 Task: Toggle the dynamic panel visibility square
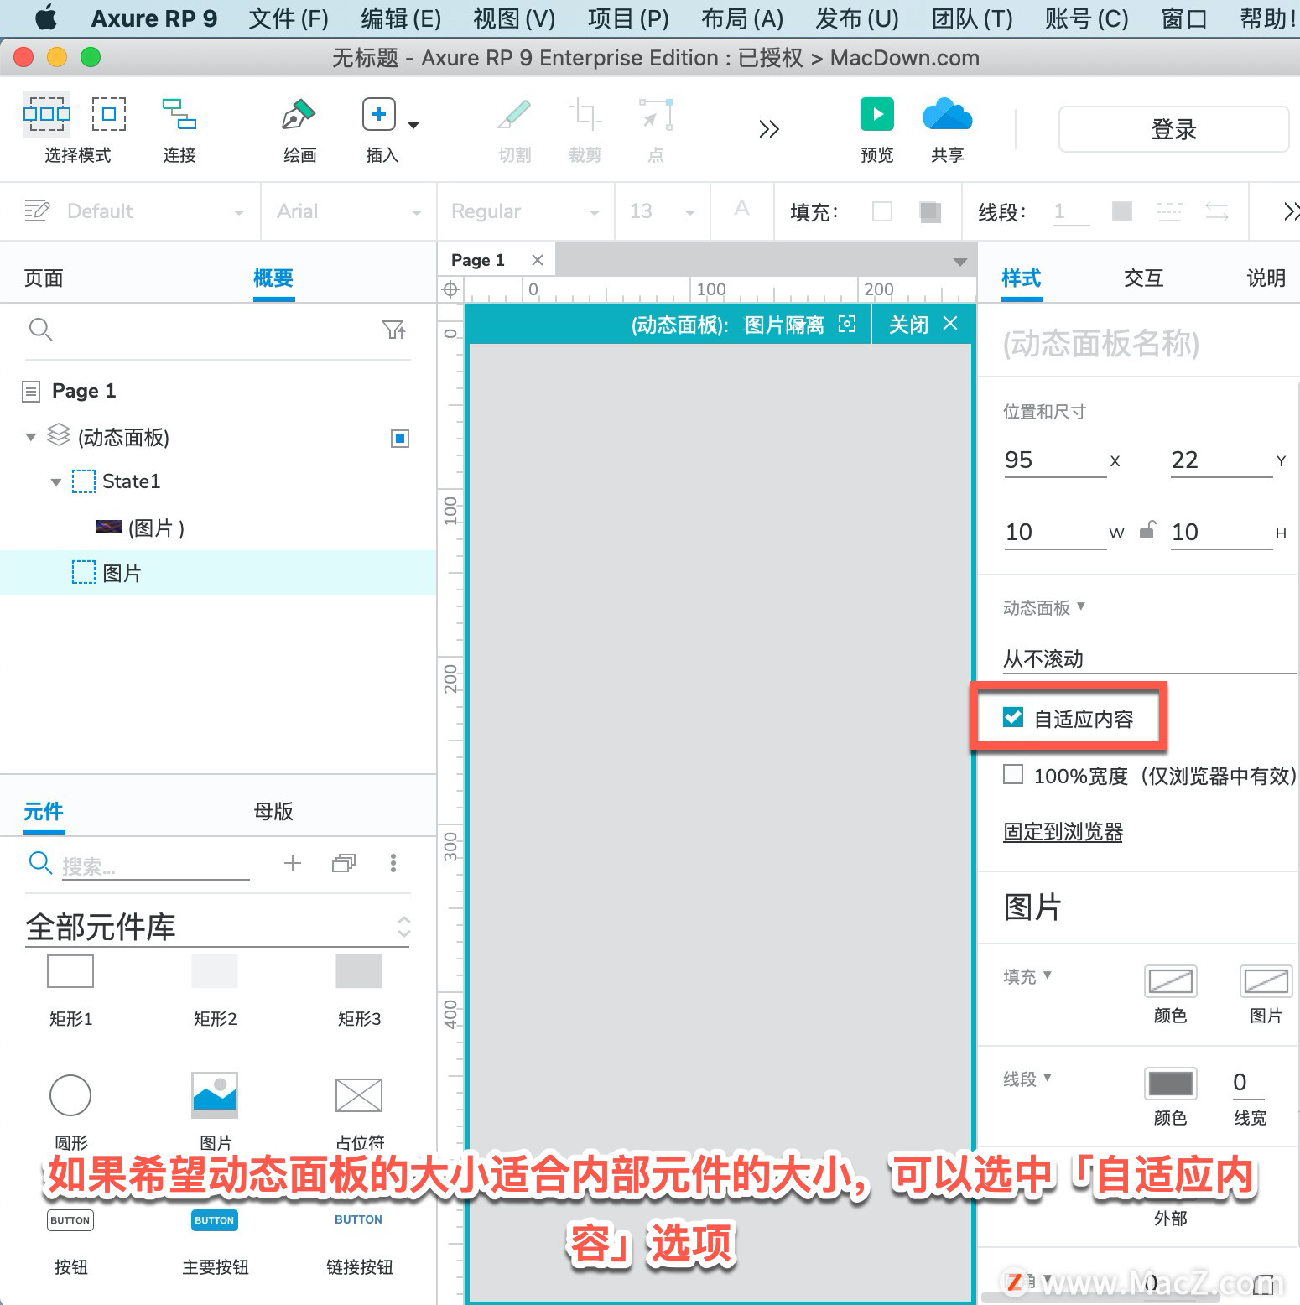[x=400, y=438]
